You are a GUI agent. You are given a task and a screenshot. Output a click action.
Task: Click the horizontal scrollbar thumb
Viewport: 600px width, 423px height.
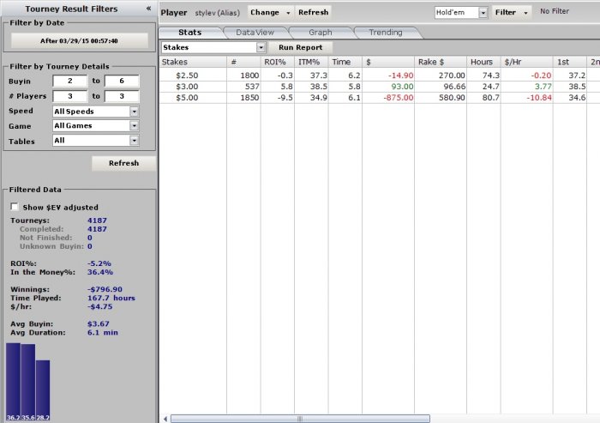(300, 419)
